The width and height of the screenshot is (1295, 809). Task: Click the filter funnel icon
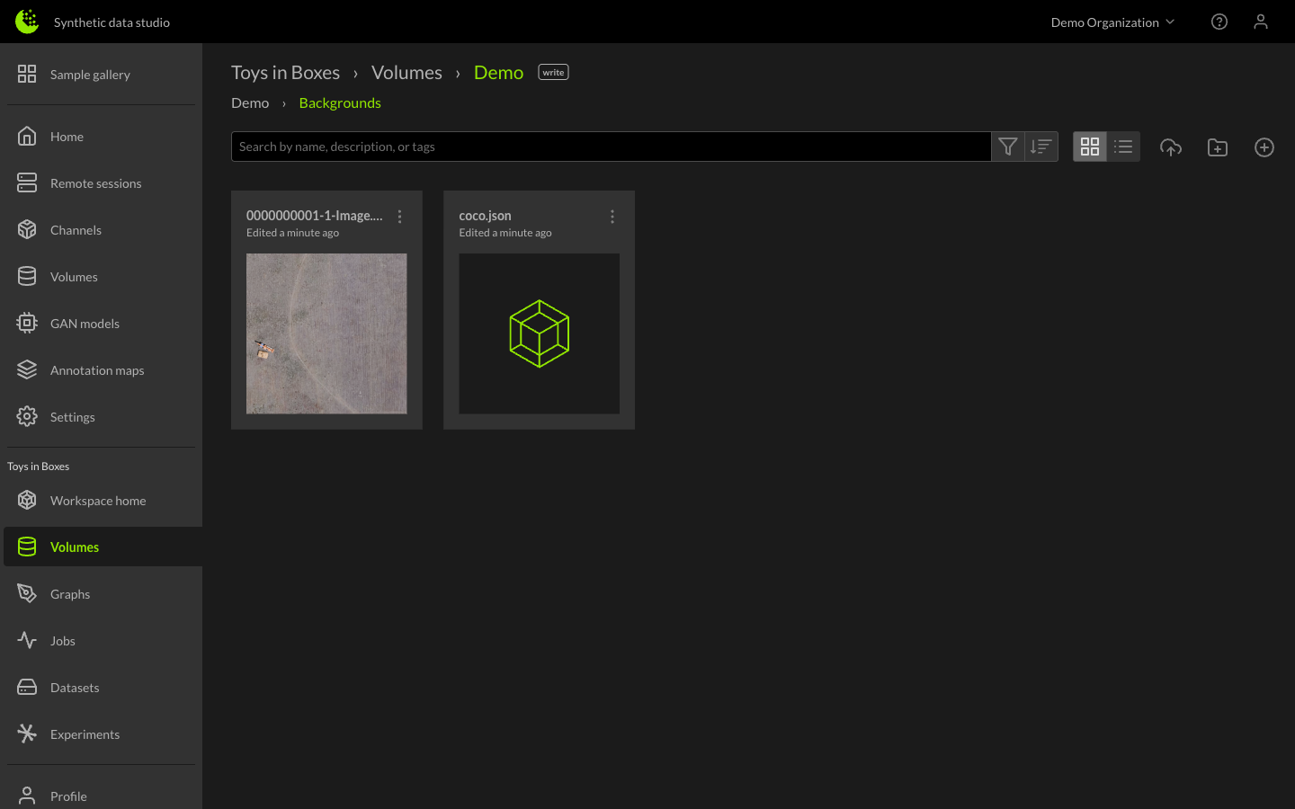[x=1007, y=147]
